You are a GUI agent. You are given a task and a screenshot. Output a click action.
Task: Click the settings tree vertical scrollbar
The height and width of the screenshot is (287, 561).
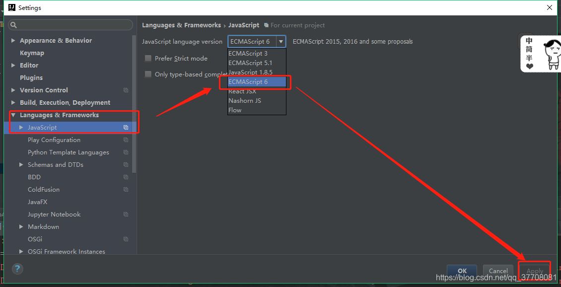pos(134,104)
